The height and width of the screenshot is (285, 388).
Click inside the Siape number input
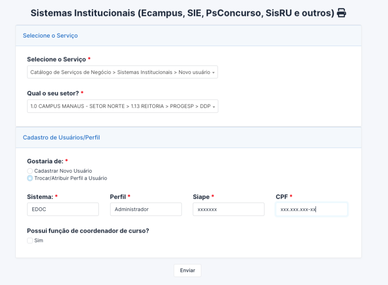pyautogui.click(x=228, y=209)
